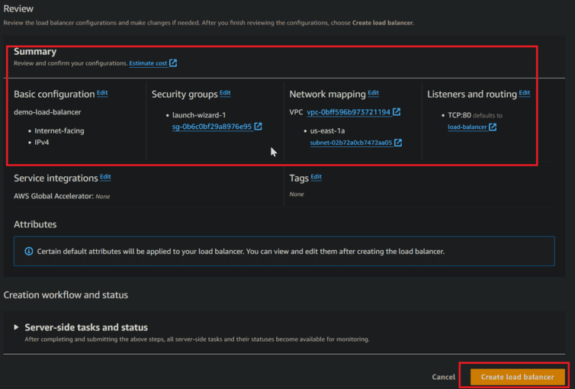Screen dimensions: 575x389
Task: Click the Create load balancer button
Action: tap(518, 377)
